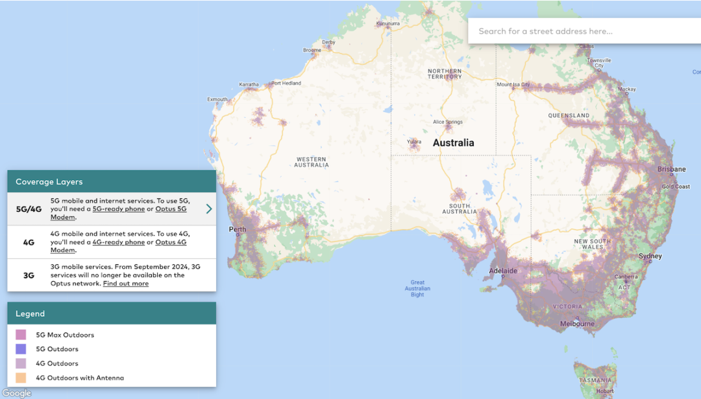Click Find out more about 3G shutdown
The width and height of the screenshot is (701, 399).
[x=125, y=283]
